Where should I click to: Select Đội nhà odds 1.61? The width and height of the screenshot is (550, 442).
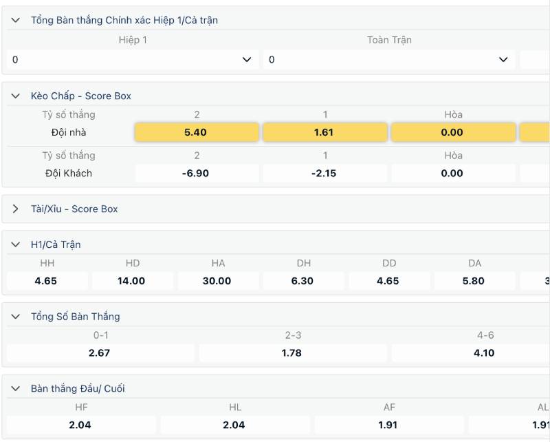(x=324, y=132)
